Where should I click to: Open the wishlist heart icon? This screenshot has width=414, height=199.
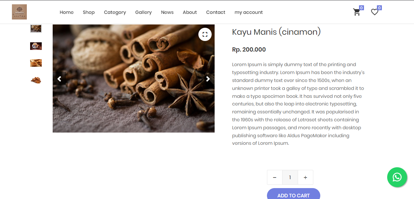(x=375, y=12)
